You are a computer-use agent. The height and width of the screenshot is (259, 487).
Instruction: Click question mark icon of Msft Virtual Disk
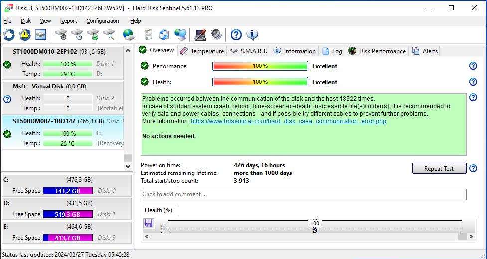pos(7,99)
